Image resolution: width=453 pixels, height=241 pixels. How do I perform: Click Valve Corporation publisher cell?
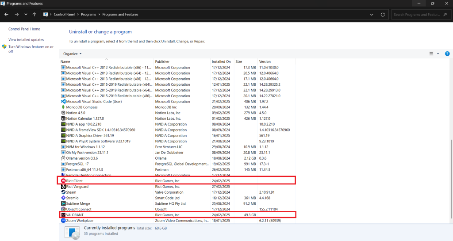(169, 192)
